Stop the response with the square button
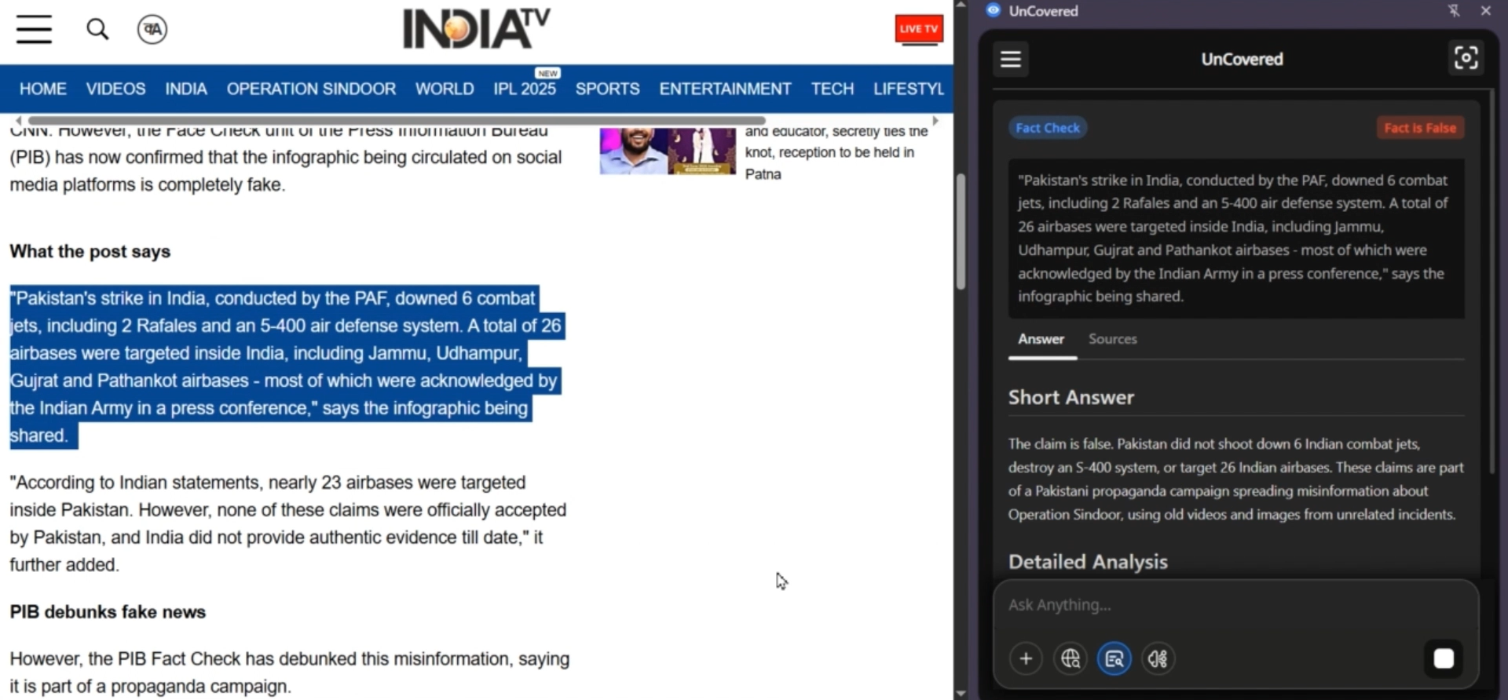Image resolution: width=1508 pixels, height=700 pixels. (1444, 658)
